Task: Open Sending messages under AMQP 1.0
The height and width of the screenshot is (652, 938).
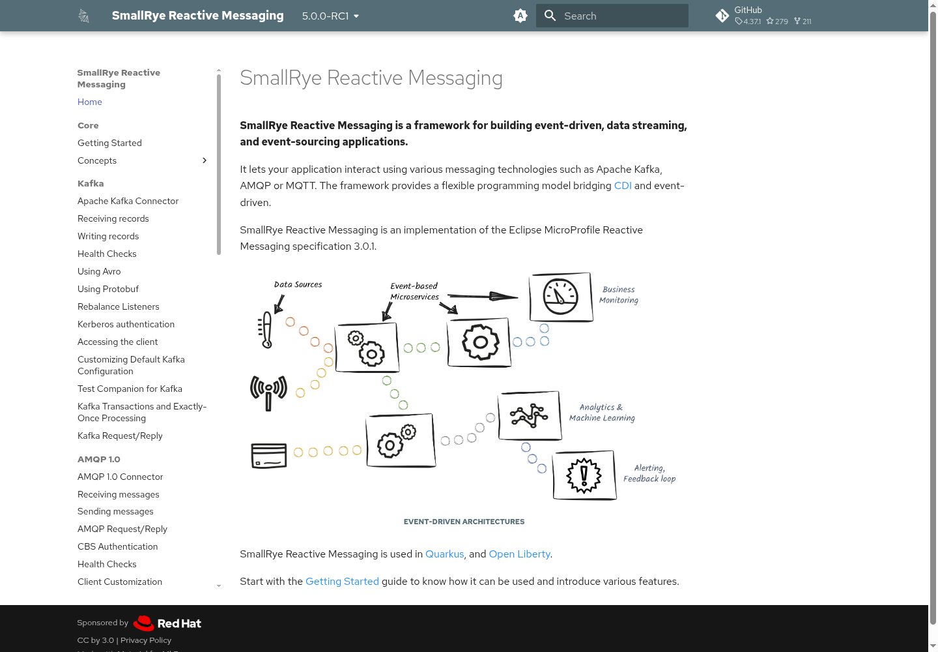Action: (115, 511)
